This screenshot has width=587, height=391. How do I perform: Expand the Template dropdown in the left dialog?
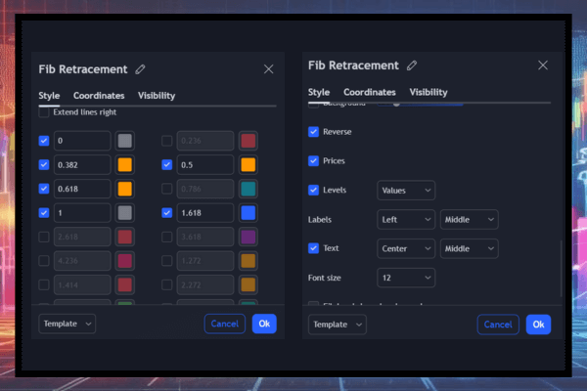[68, 324]
